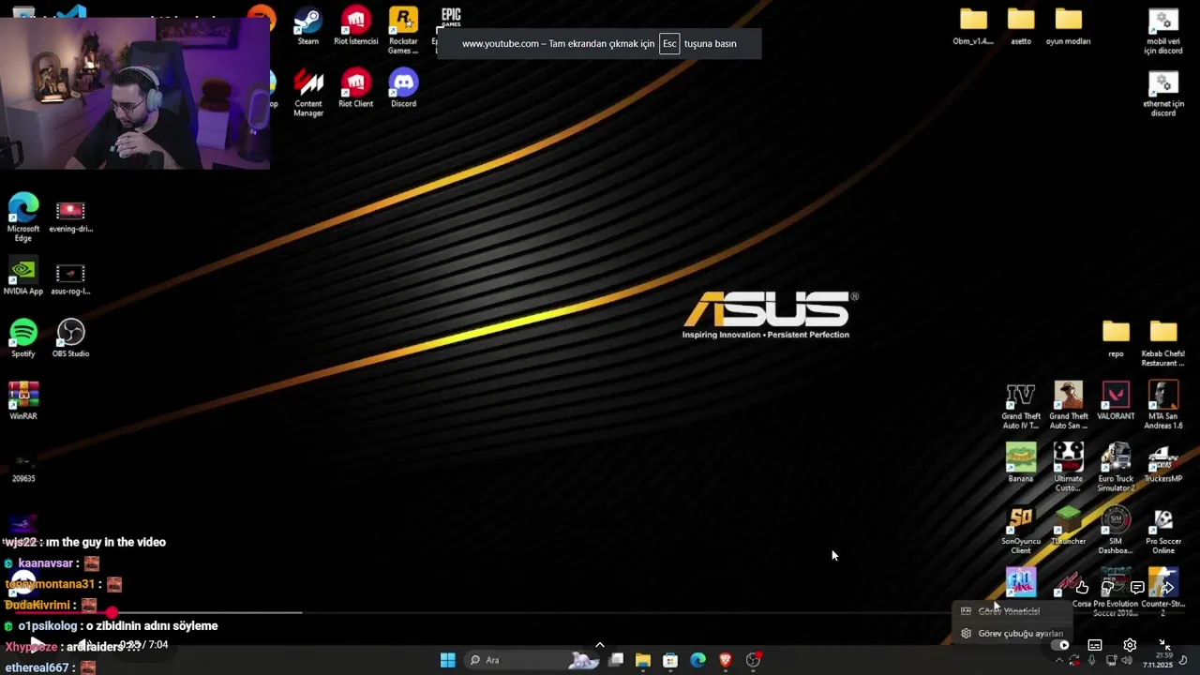The width and height of the screenshot is (1200, 675).
Task: Open the Riot İstemcisi desktop shortcut
Action: point(355,27)
